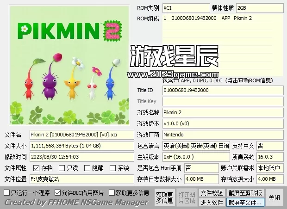
Task: Check the 获取更多信息 checkbox
Action: point(112,192)
